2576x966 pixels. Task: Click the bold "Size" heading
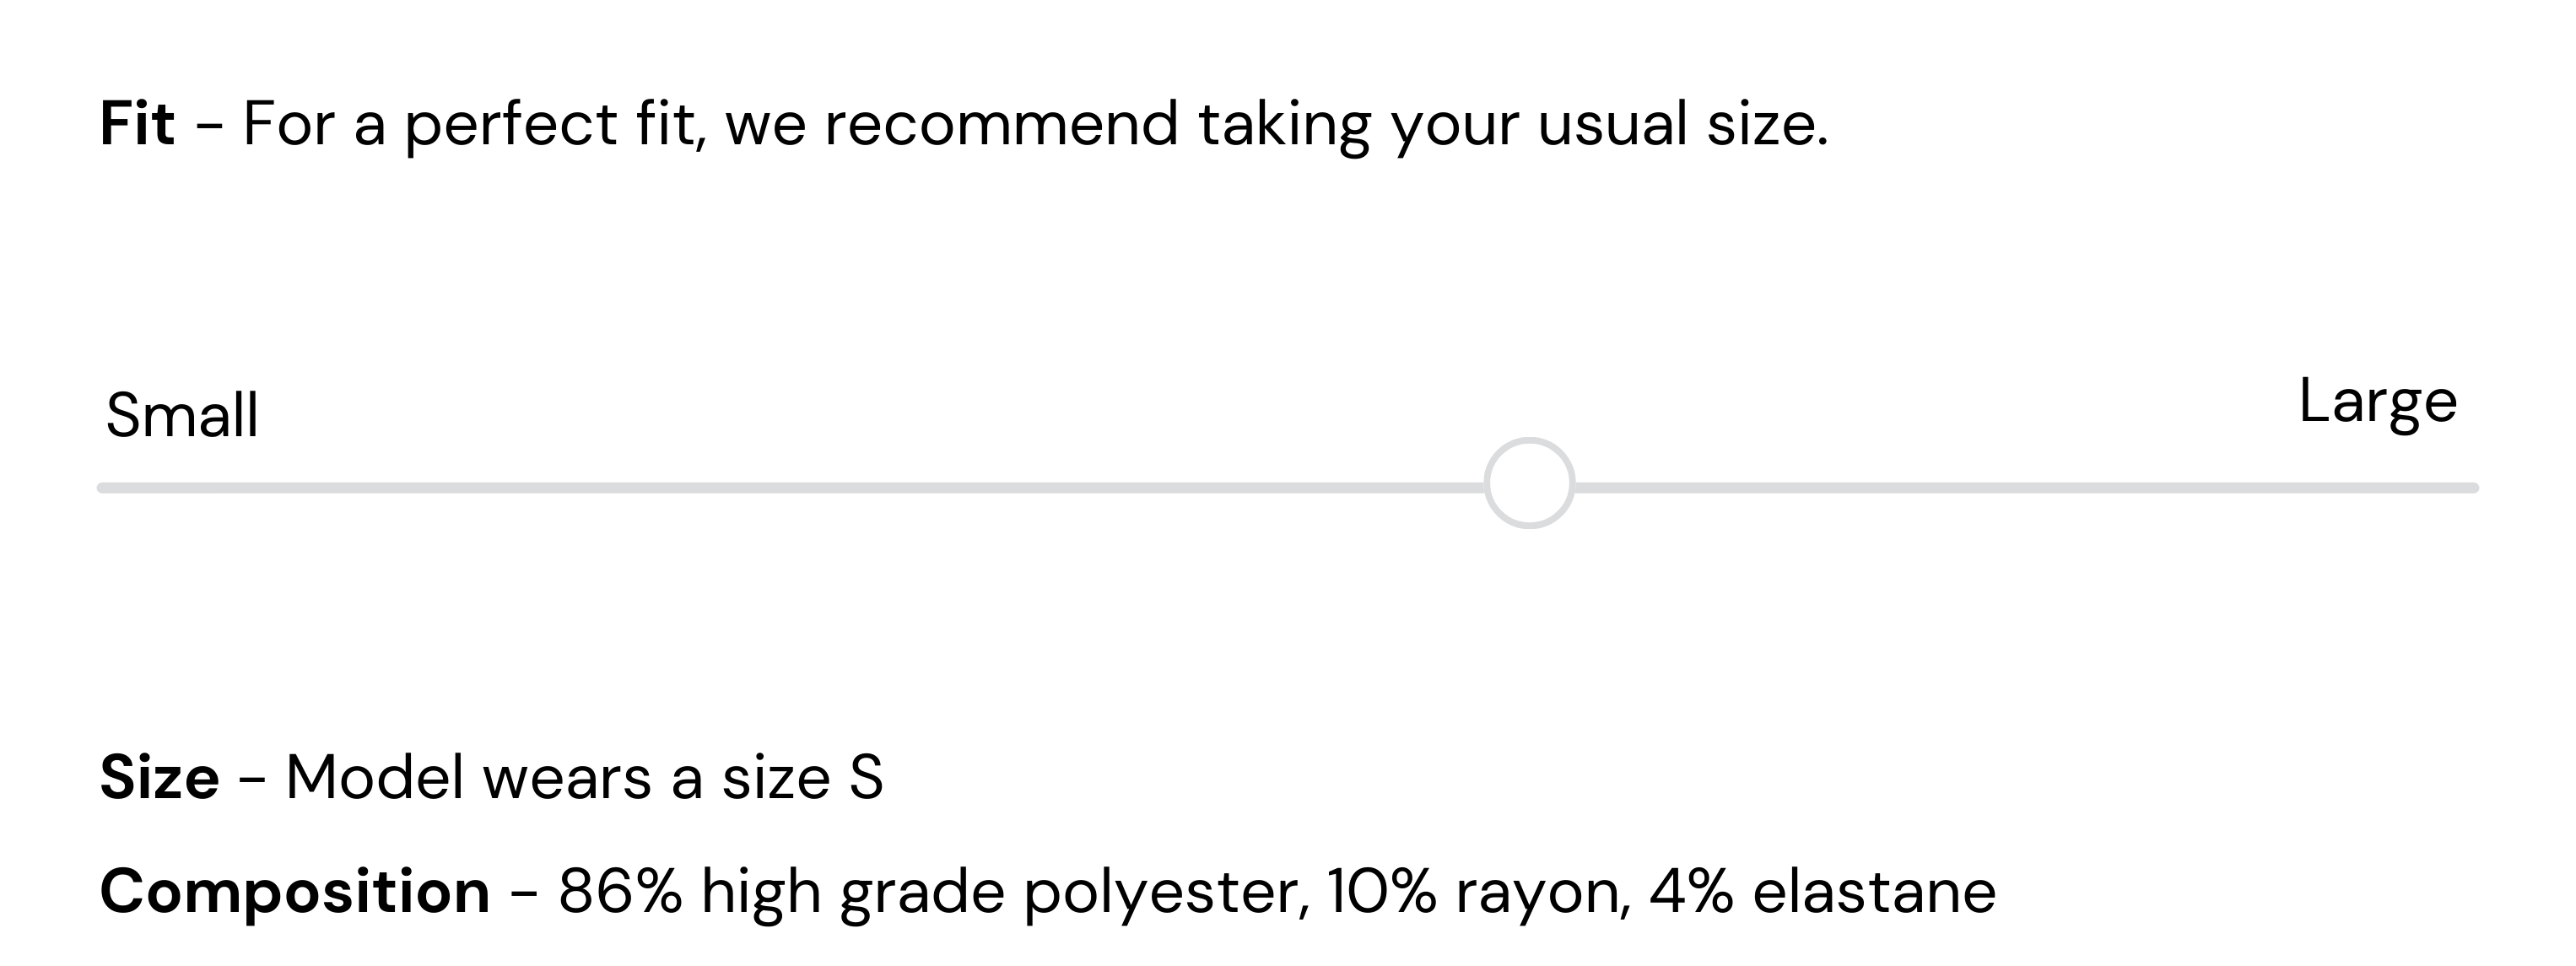pyautogui.click(x=159, y=777)
